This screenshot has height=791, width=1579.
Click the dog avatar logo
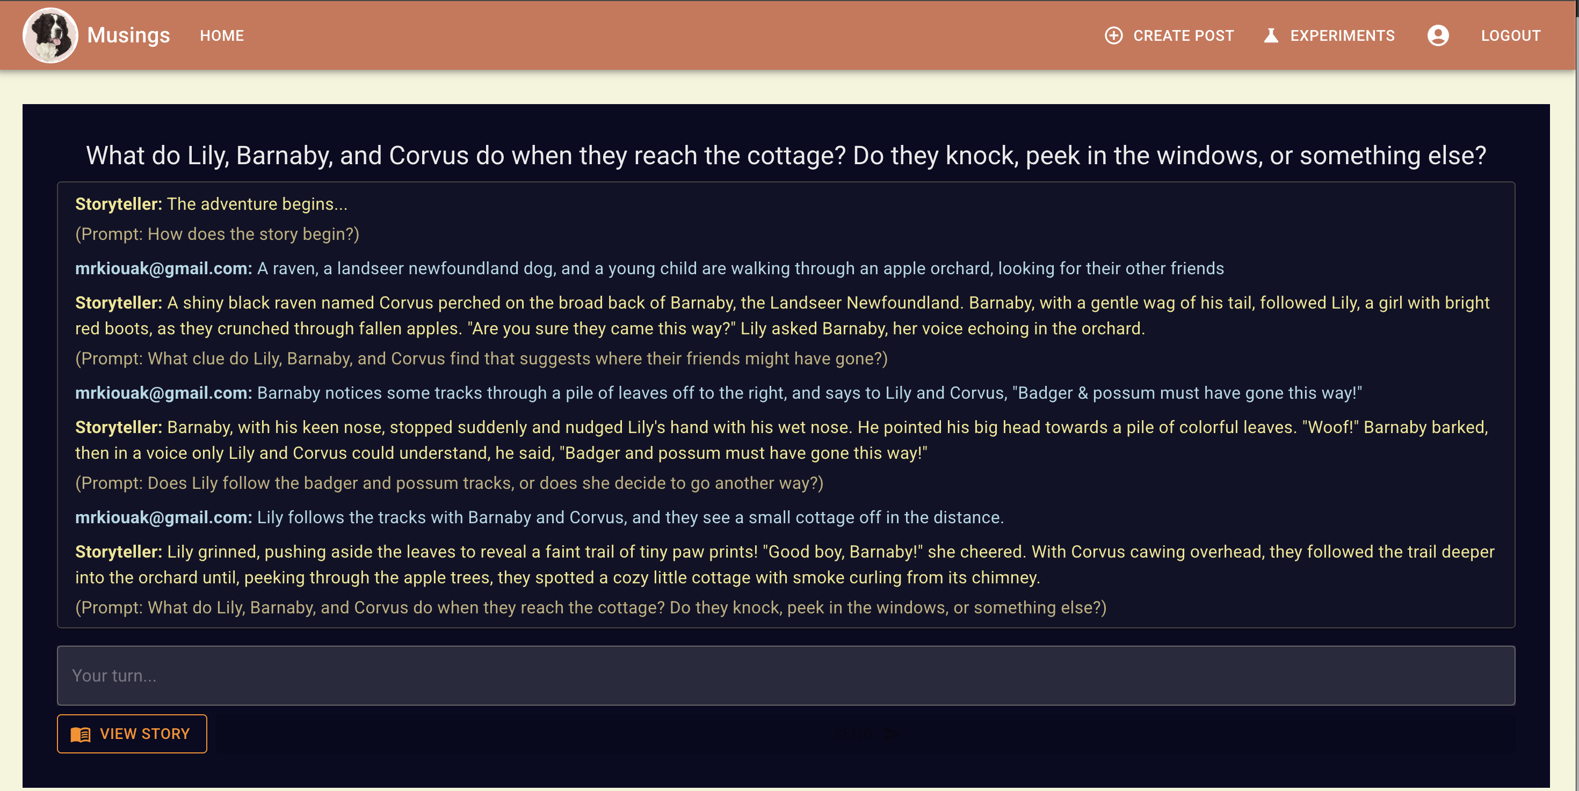tap(50, 35)
